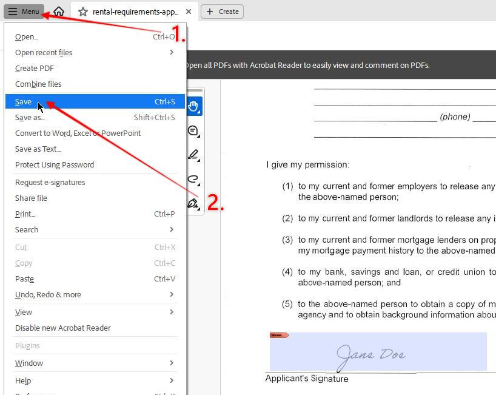496x395 pixels.
Task: Choose Disable new Acrobat Reader
Action: coord(95,328)
